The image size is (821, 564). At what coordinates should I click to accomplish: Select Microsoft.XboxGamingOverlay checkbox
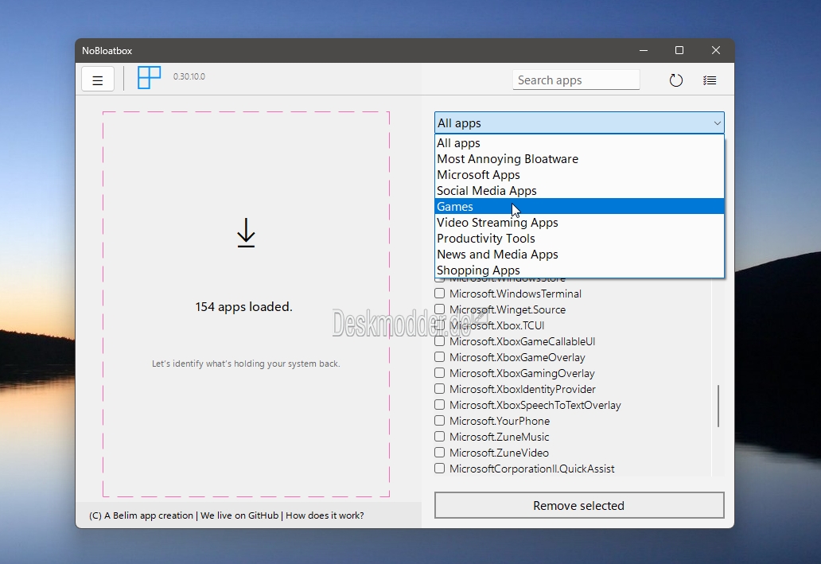(x=440, y=373)
